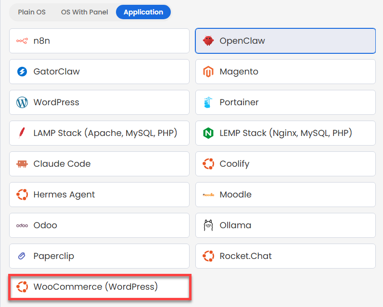The height and width of the screenshot is (307, 383).
Task: Switch to the Plain OS tab
Action: (x=32, y=12)
